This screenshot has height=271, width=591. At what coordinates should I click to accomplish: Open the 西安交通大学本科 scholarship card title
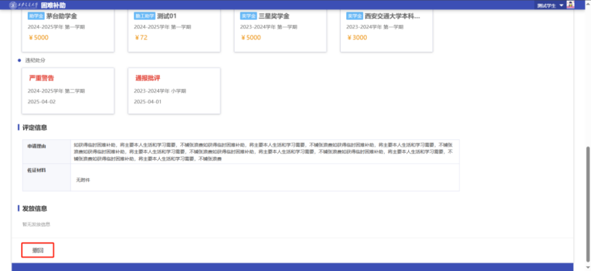pyautogui.click(x=392, y=16)
